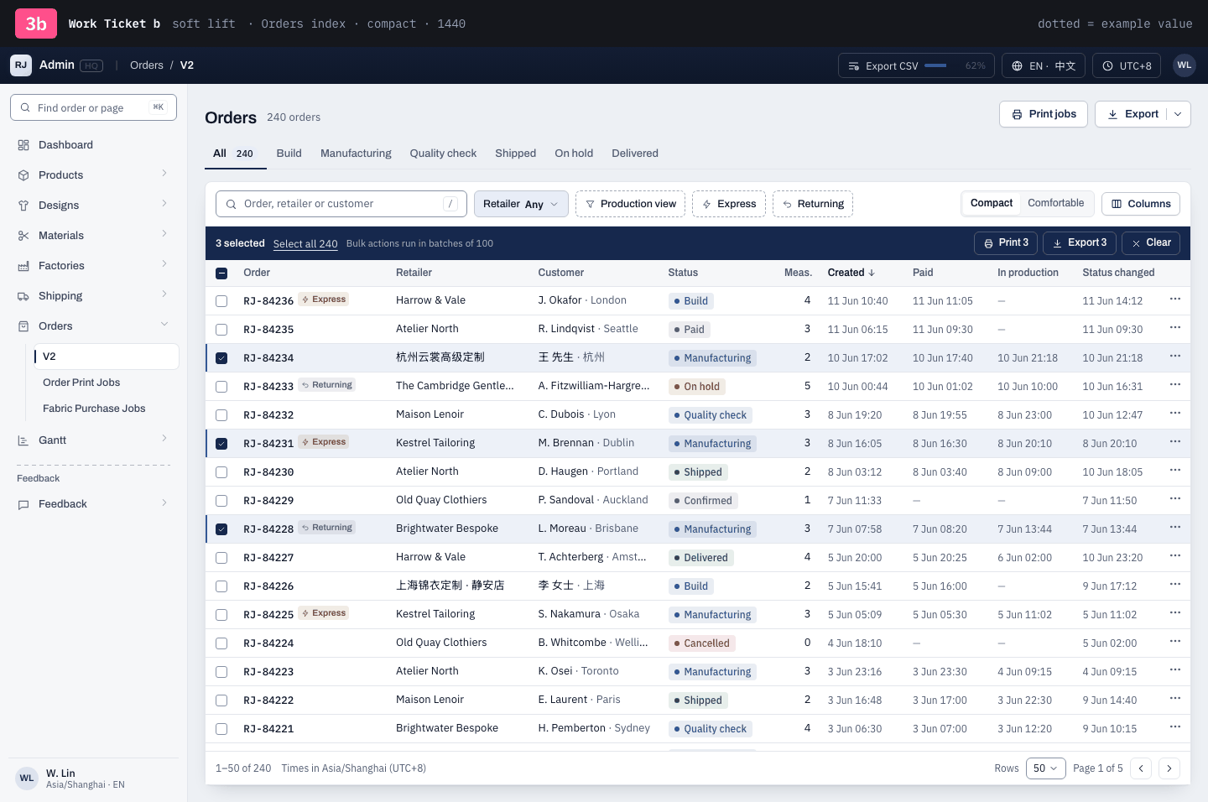
Task: Click the Export CSV progress bar
Action: 935,65
